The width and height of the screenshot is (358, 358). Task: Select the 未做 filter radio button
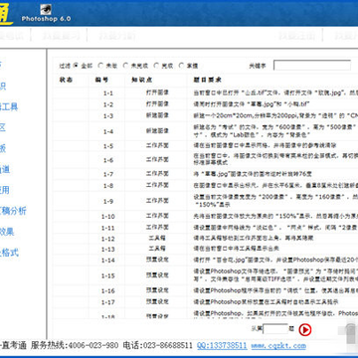coord(100,66)
